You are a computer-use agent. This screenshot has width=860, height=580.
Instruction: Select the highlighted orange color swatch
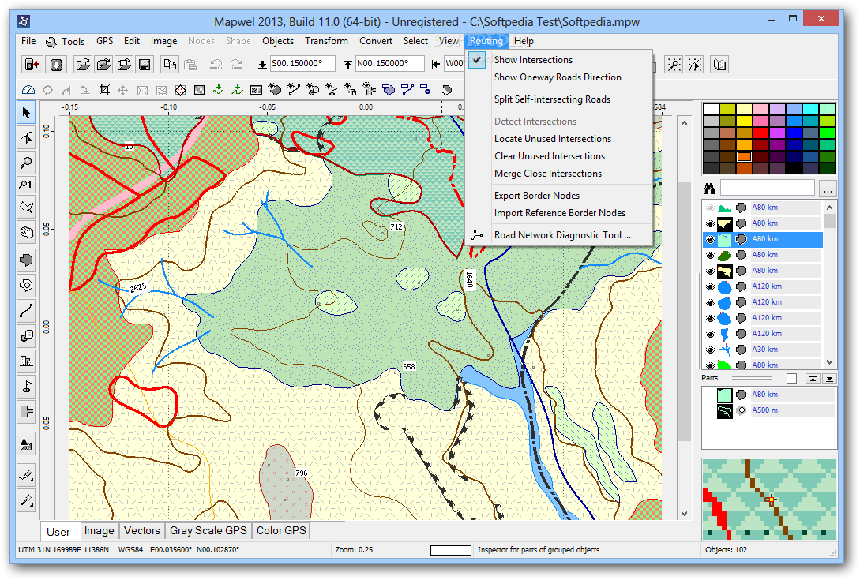[744, 156]
